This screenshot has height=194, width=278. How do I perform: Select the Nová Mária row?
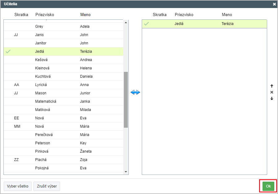[x=63, y=126]
